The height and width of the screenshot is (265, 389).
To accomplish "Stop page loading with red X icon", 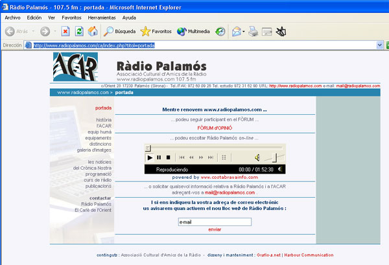I will 65,32.
